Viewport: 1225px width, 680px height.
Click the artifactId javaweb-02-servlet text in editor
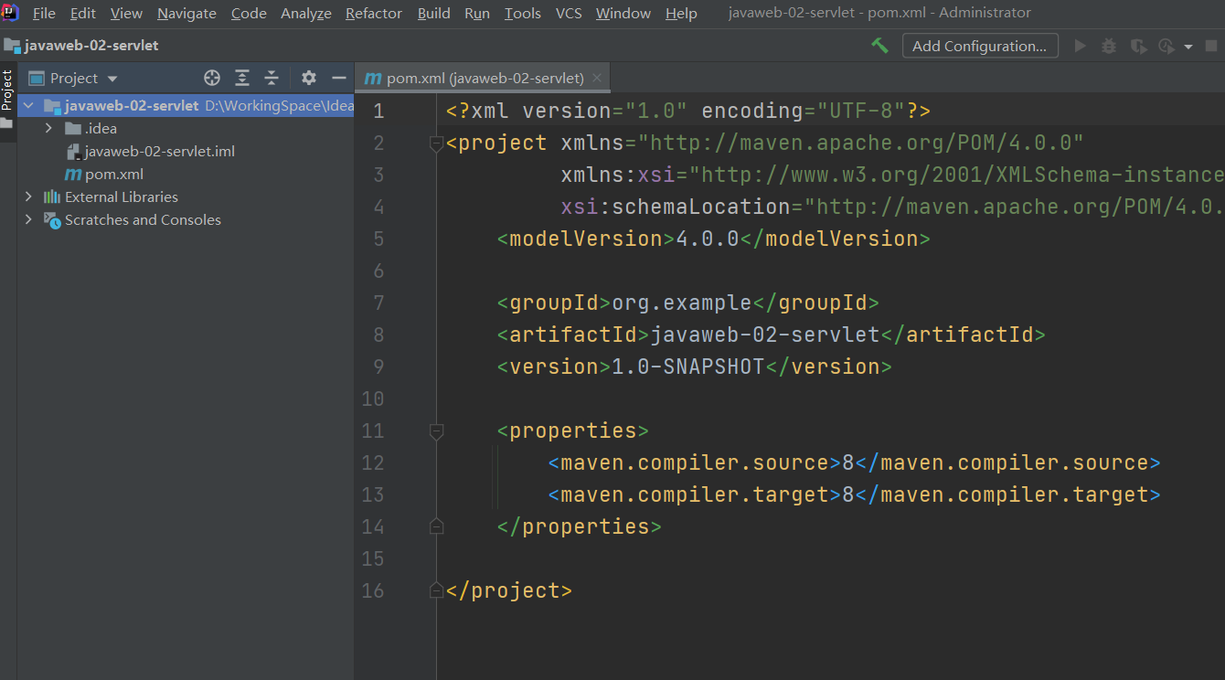(764, 335)
